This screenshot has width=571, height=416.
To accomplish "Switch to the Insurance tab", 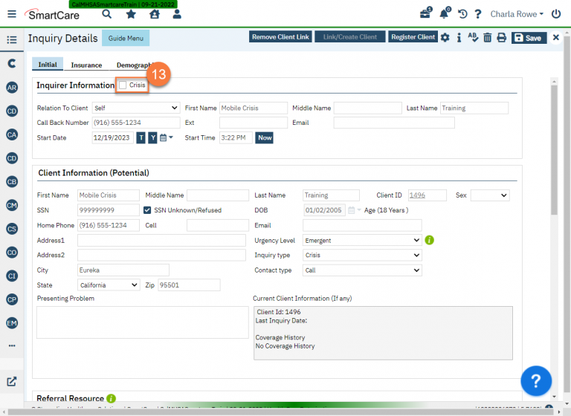I will [86, 65].
